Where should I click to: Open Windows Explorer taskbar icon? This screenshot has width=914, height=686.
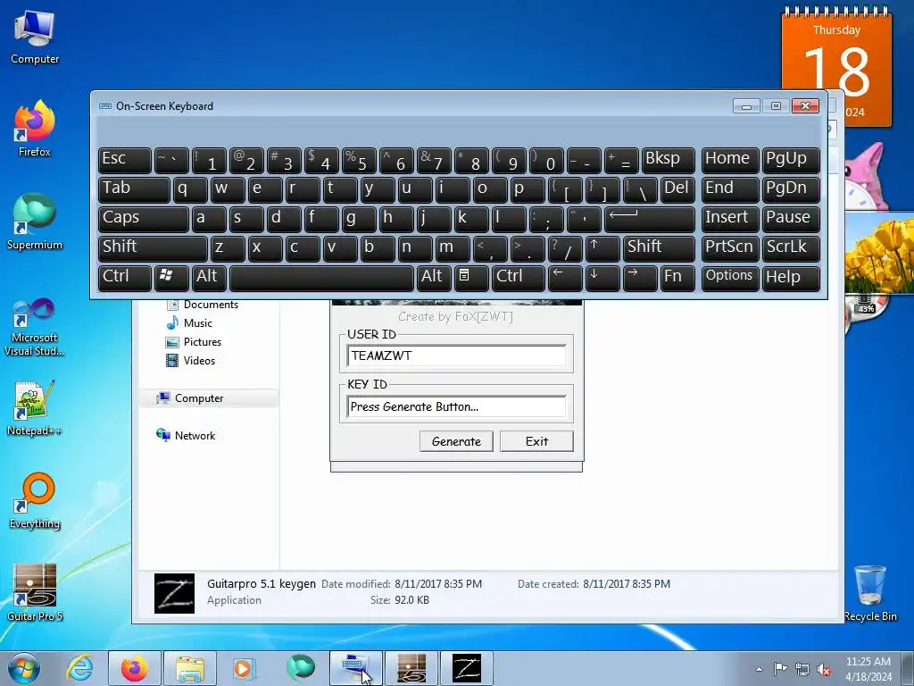190,668
